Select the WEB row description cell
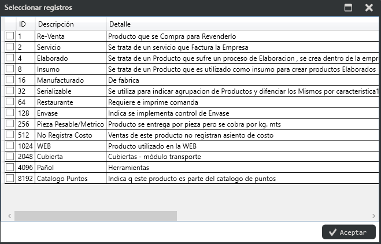This screenshot has height=244, width=381. (x=71, y=146)
